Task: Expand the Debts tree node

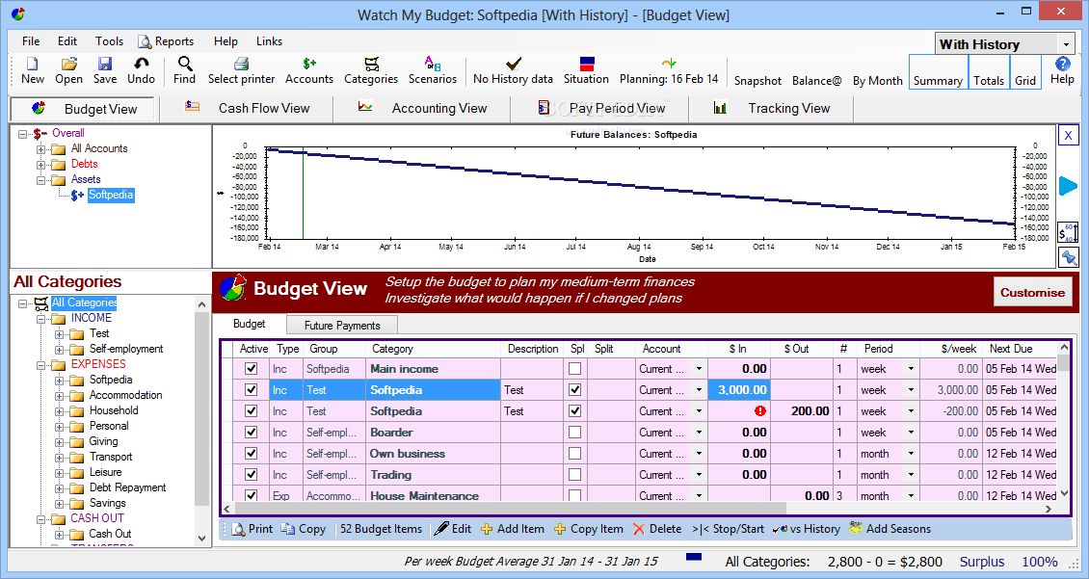Action: click(x=41, y=165)
